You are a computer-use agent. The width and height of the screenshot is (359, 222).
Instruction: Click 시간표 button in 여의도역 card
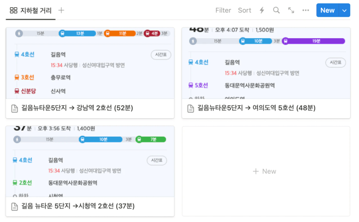coord(335,62)
